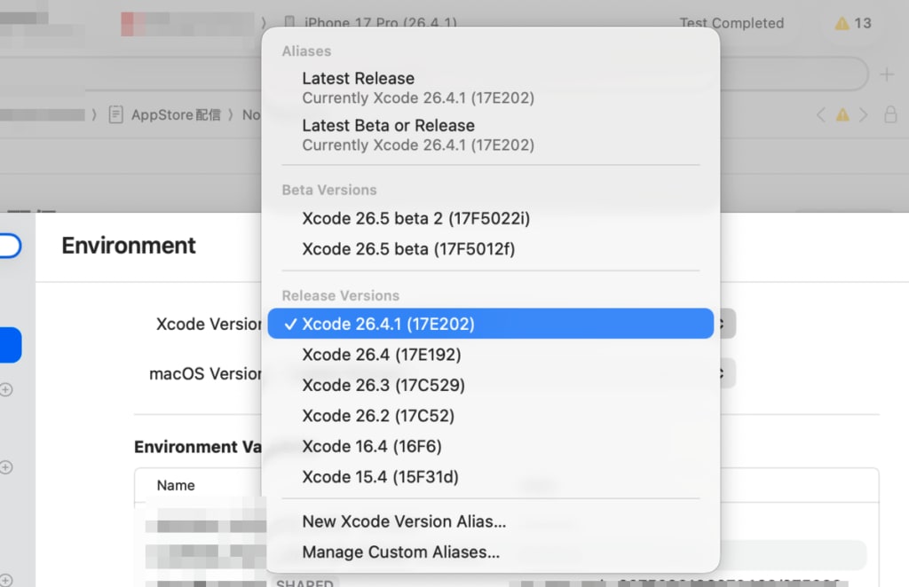The image size is (909, 587).
Task: Click the plus icon right of the search field
Action: pos(888,74)
